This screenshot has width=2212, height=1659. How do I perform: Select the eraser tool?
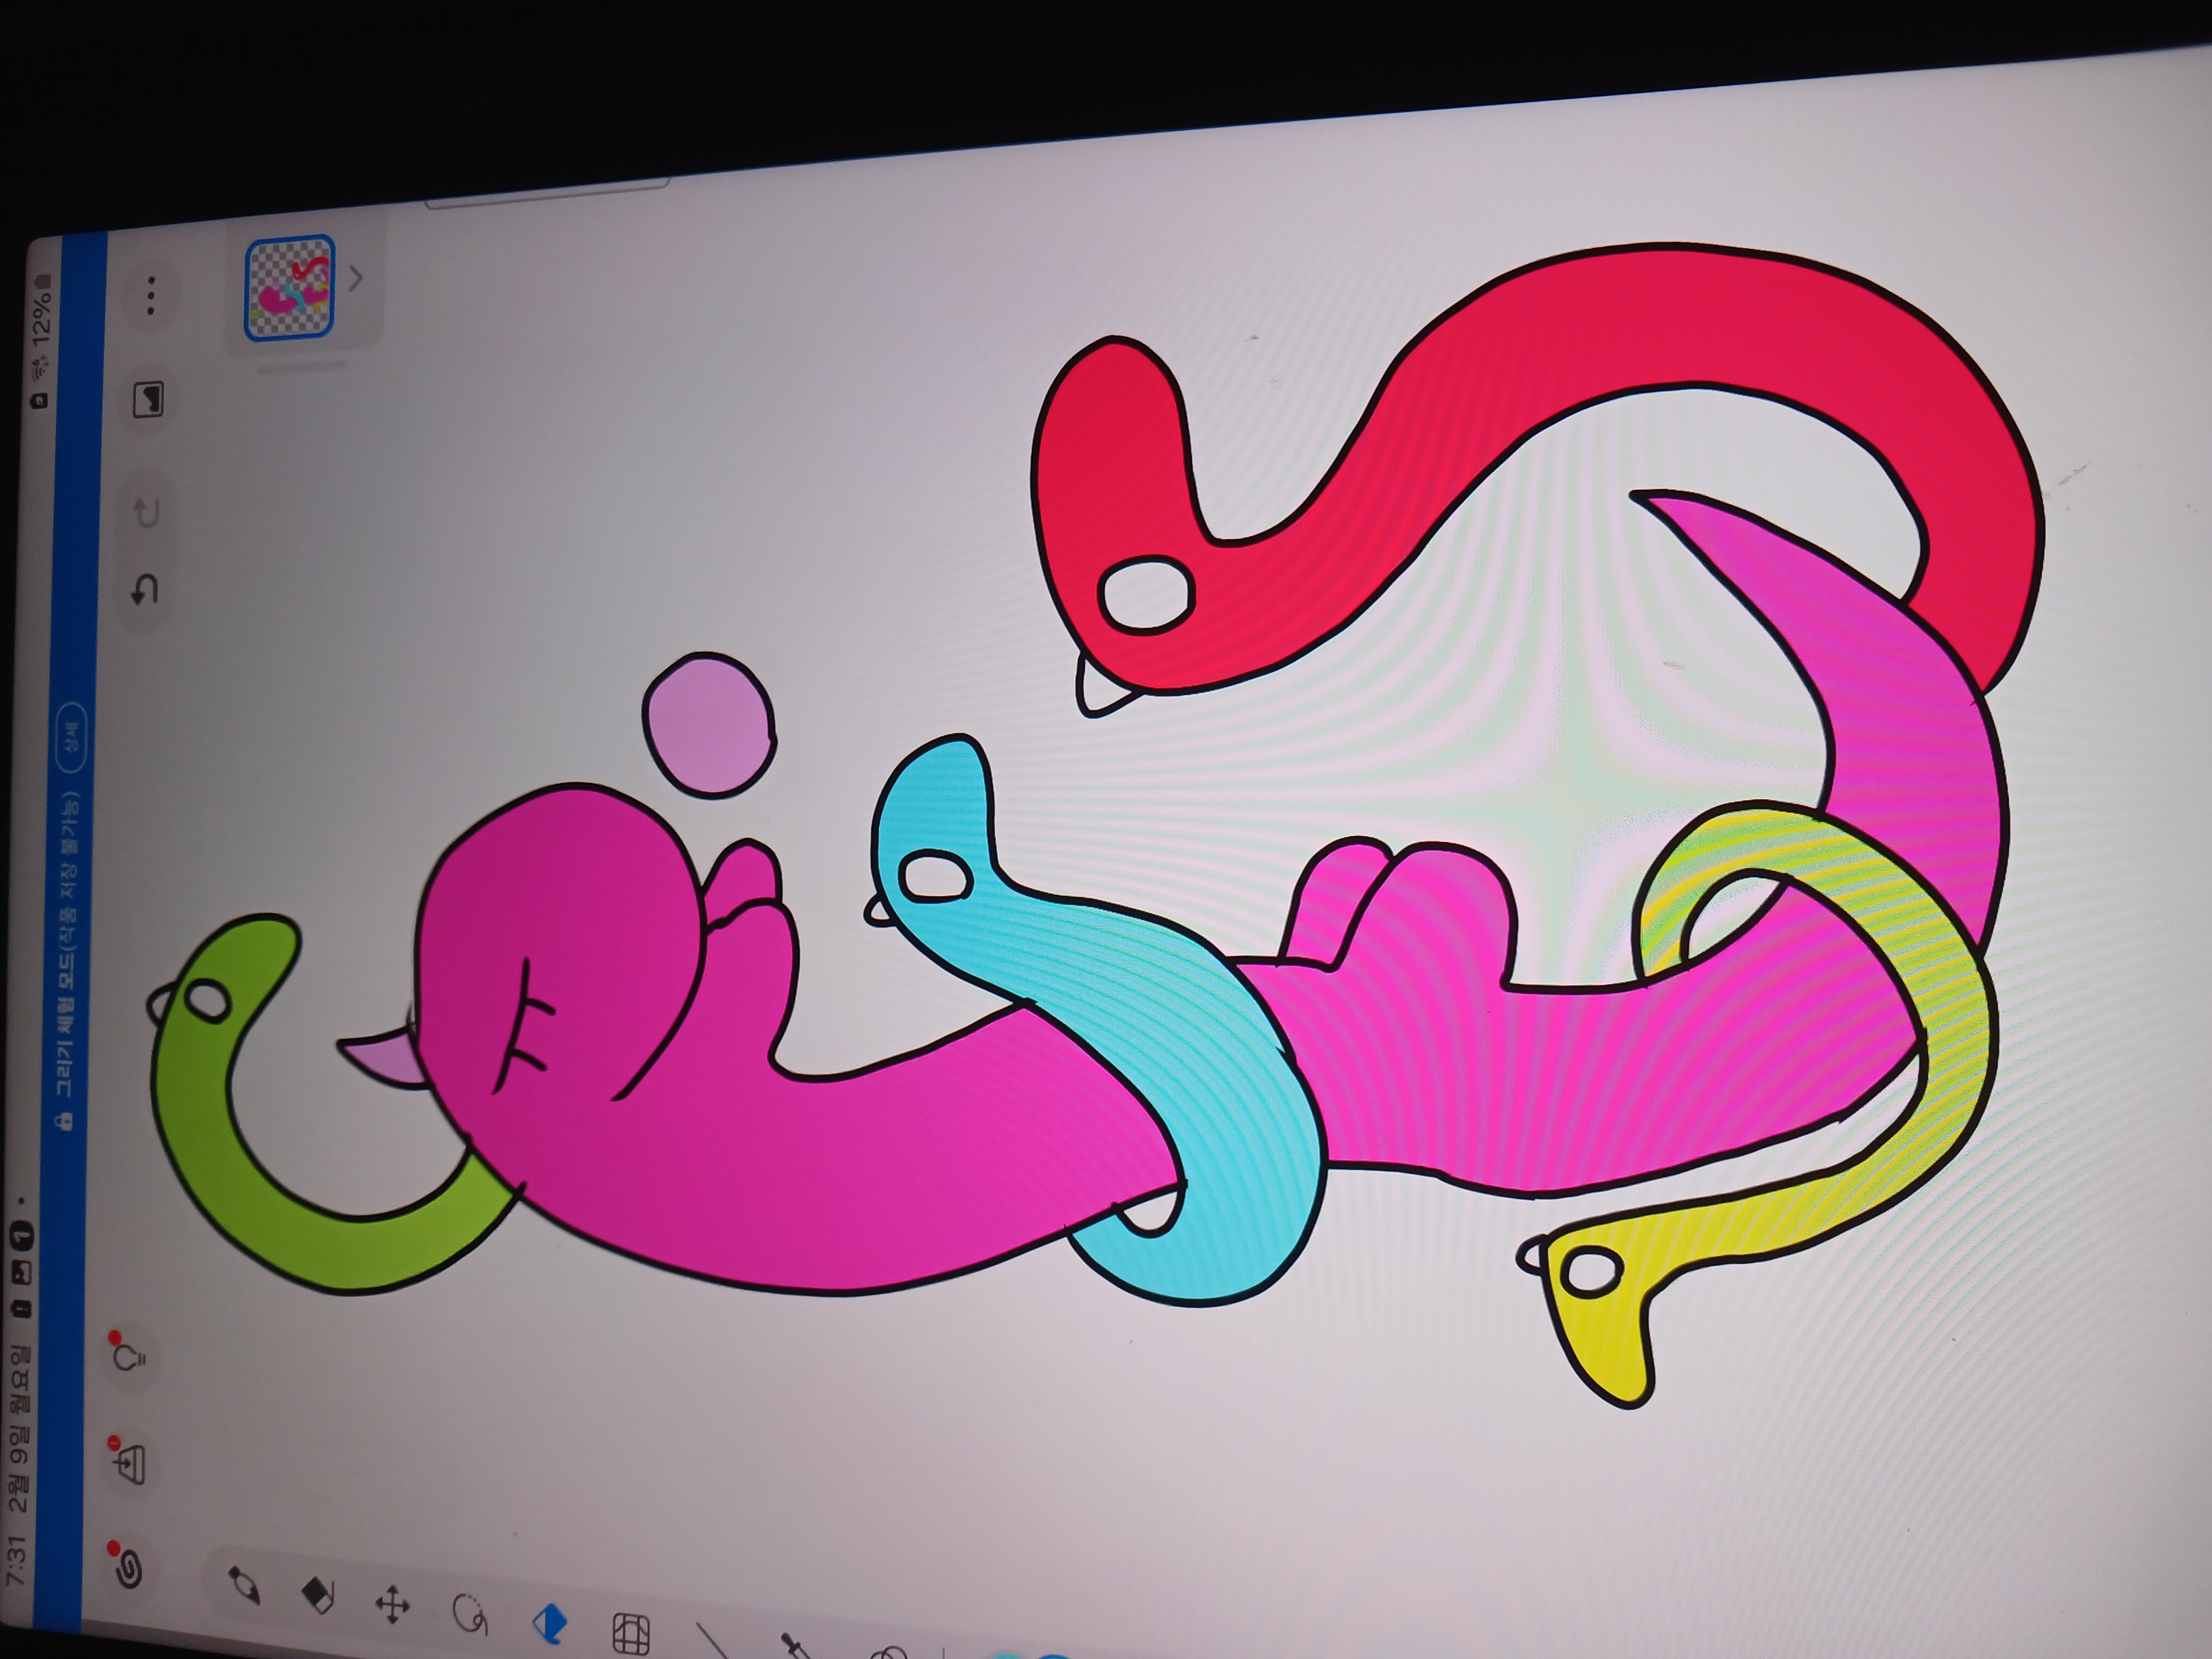[x=317, y=1596]
